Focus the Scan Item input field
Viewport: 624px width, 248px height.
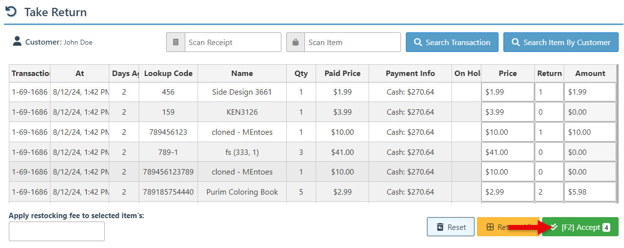pyautogui.click(x=352, y=42)
